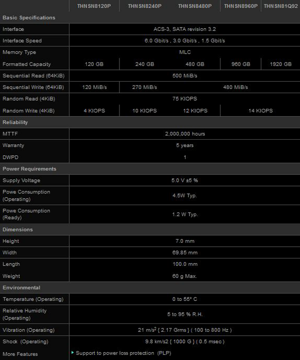Click the Warranty row label
The height and width of the screenshot is (360, 300).
pos(13,146)
